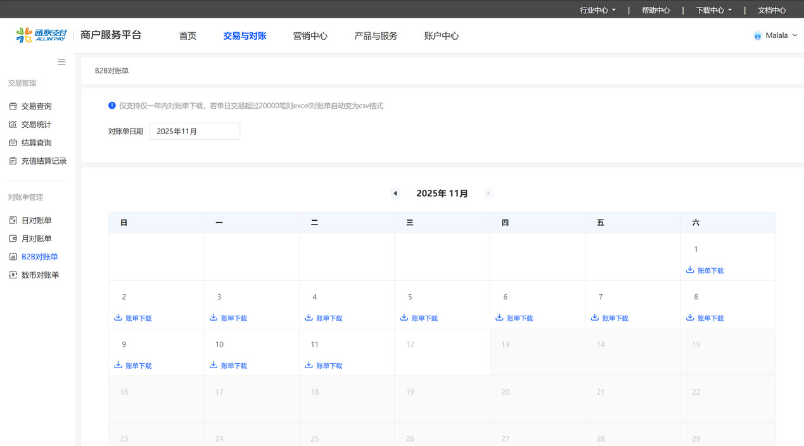Click download icon for November 6
The height and width of the screenshot is (446, 804).
pyautogui.click(x=499, y=318)
